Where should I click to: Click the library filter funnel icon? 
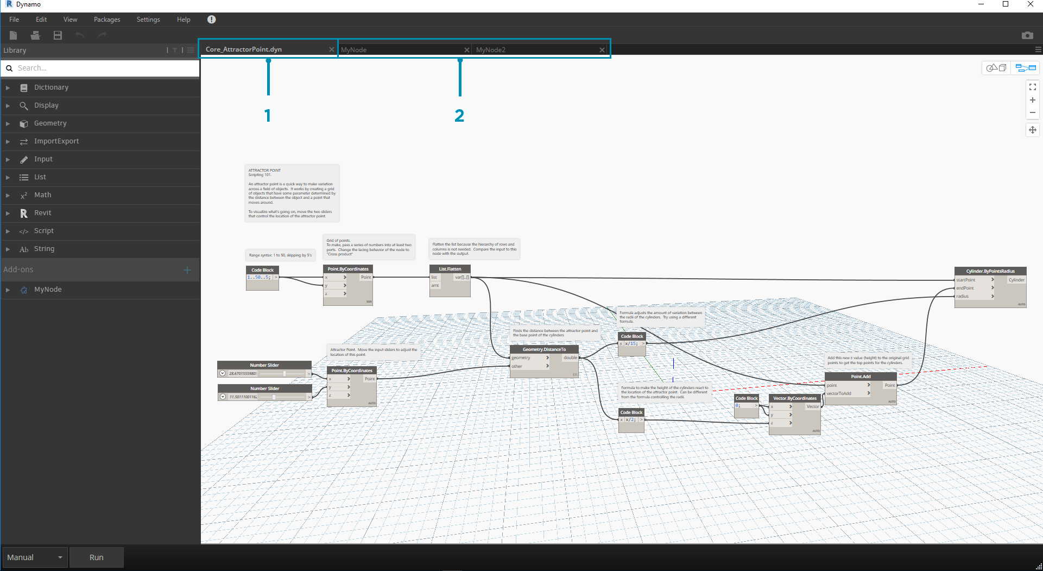[175, 50]
